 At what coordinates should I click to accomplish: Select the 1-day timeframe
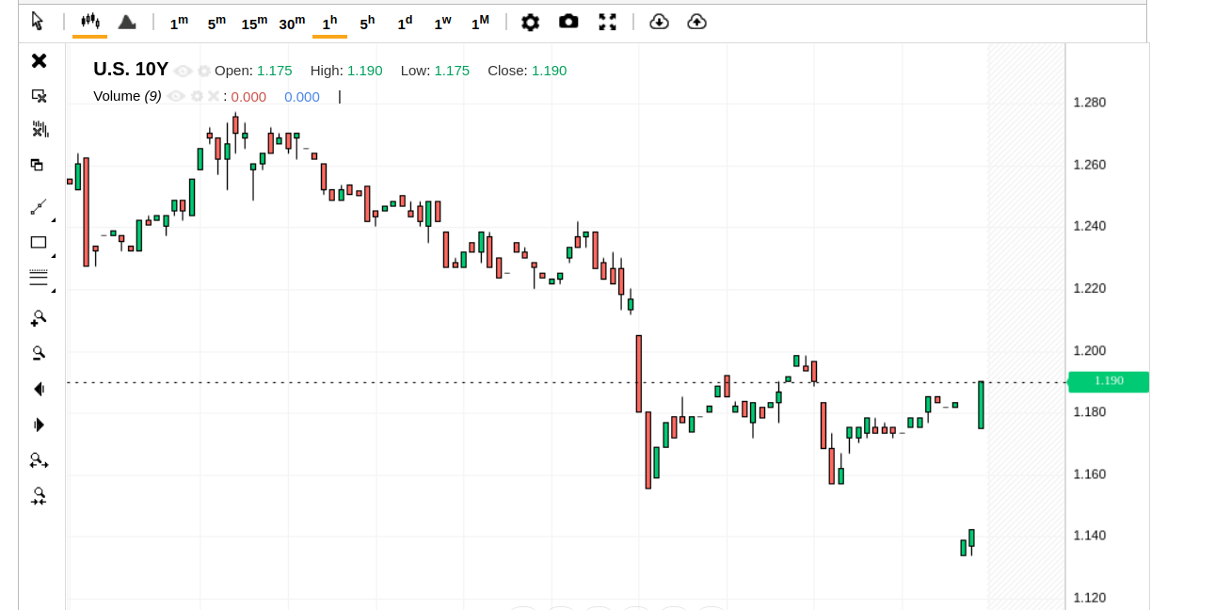(405, 23)
